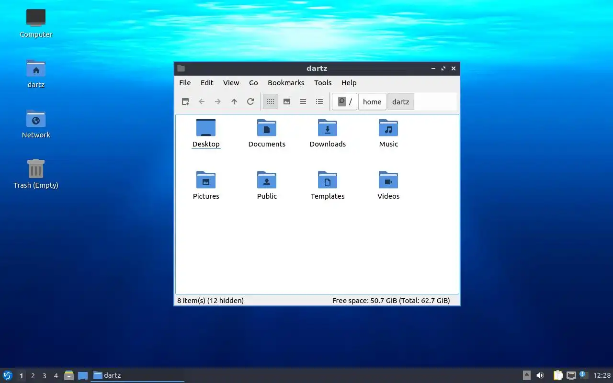The image size is (613, 383).
Task: Switch to workspace 4
Action: click(56, 376)
